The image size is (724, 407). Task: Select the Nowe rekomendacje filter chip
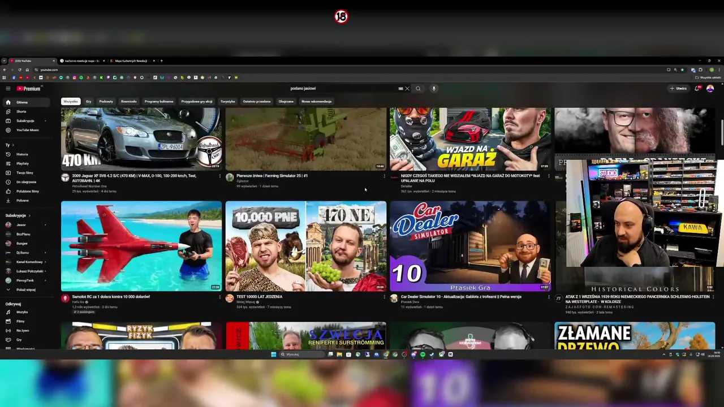click(x=316, y=101)
